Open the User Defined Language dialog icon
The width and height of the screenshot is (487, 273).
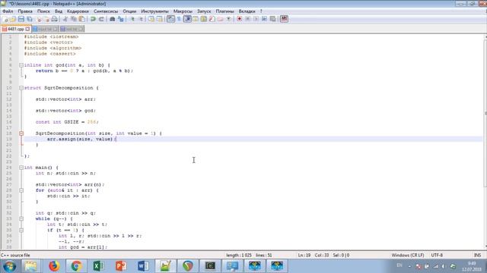pos(195,19)
